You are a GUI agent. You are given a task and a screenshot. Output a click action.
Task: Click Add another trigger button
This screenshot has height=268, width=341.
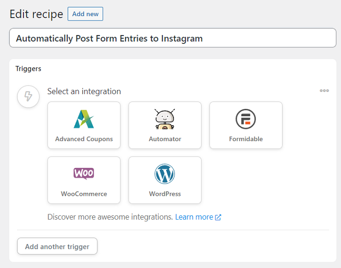coord(57,247)
